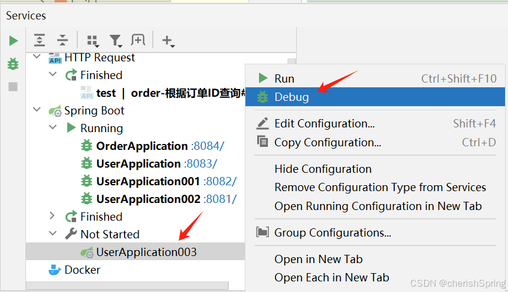Click the Not Started wrench icon
Image resolution: width=508 pixels, height=292 pixels.
pos(71,234)
